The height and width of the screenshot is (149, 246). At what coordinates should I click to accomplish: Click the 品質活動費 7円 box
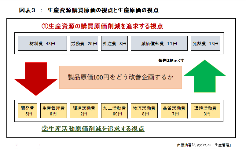tap(174, 111)
